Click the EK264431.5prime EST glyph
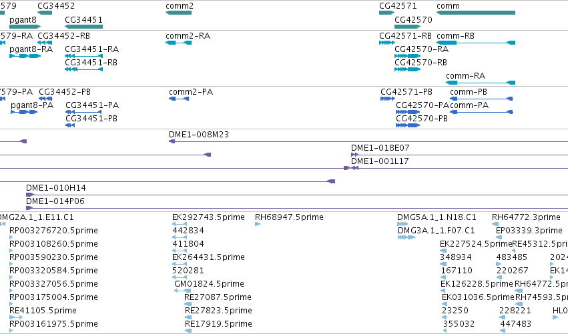 (180, 265)
